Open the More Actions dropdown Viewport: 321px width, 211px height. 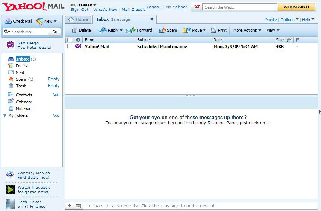247,30
